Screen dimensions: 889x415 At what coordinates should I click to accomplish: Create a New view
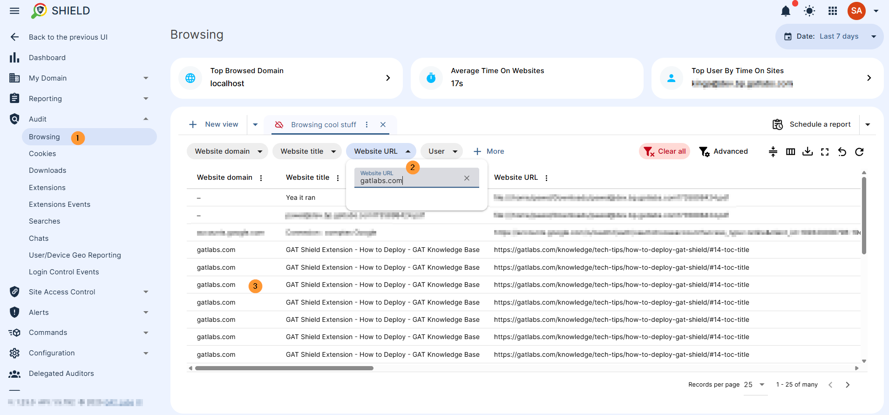pos(214,124)
